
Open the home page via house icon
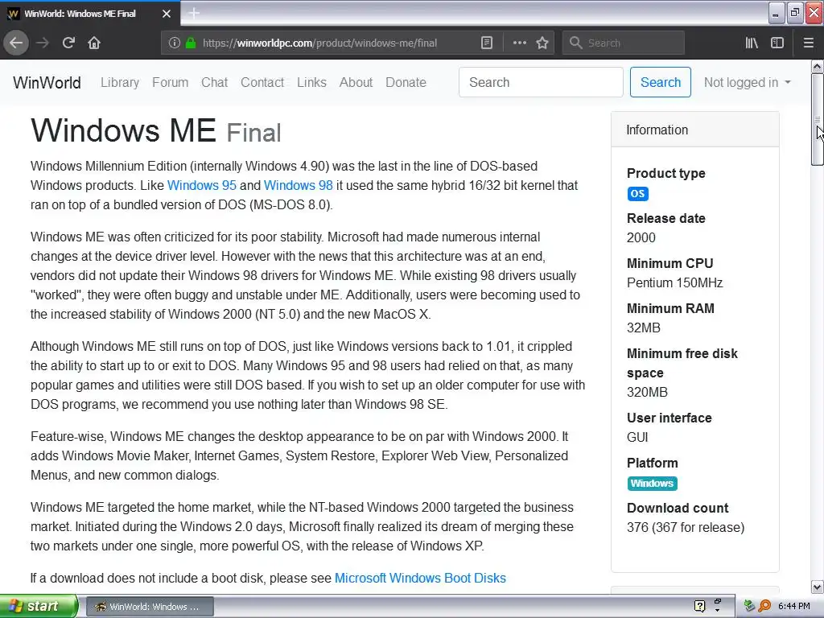pyautogui.click(x=94, y=43)
